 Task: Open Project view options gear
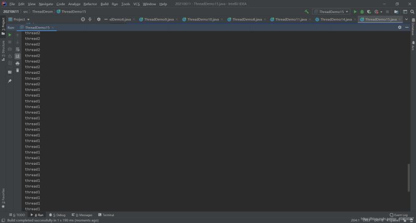[x=99, y=19]
